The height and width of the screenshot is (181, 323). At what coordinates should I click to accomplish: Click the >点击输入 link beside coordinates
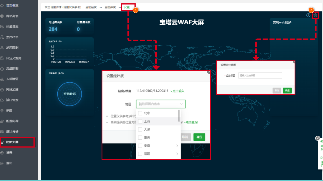(x=177, y=91)
